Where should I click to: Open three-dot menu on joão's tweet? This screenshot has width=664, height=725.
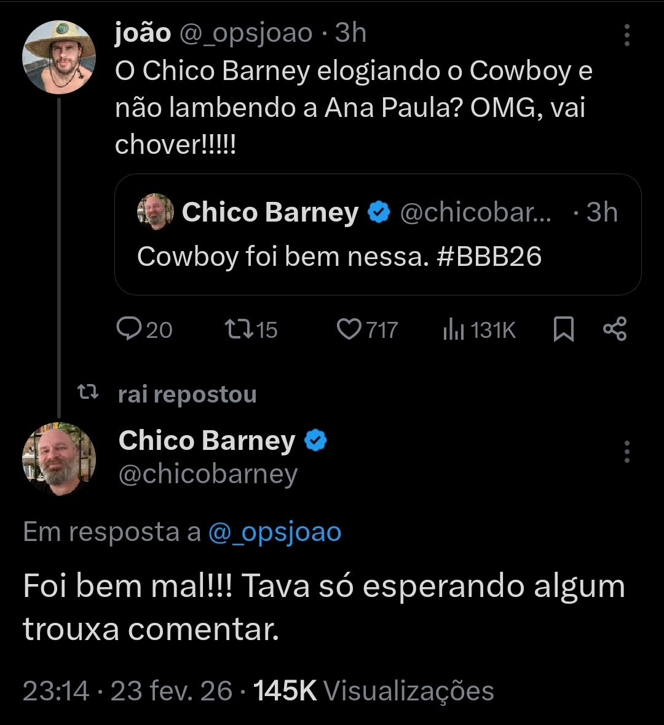[x=626, y=36]
